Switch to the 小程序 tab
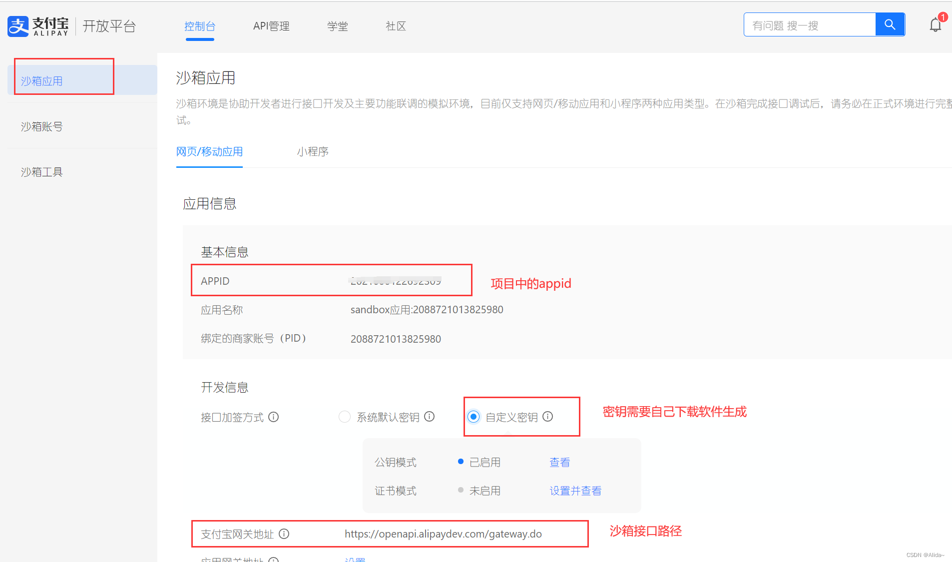952x562 pixels. click(x=313, y=151)
